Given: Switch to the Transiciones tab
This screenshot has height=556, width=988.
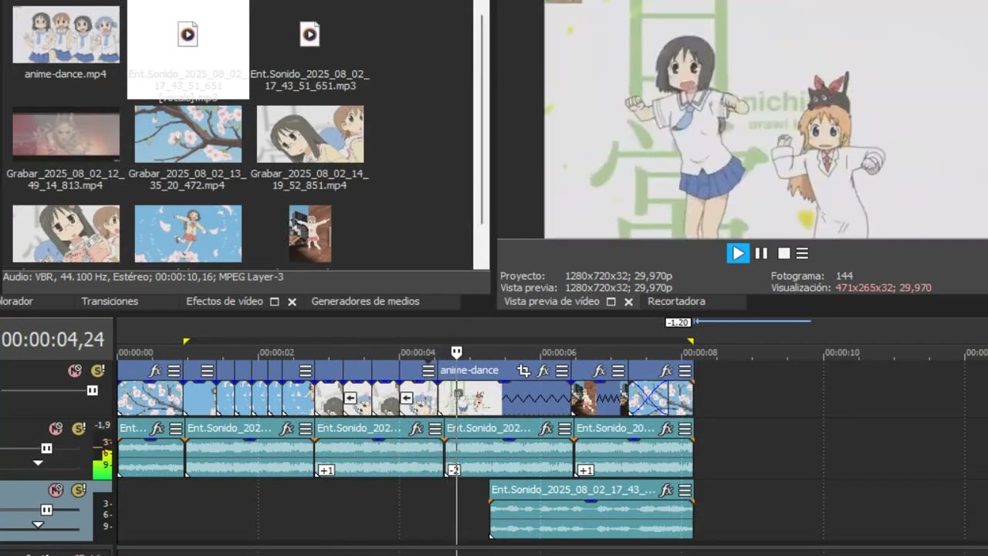Looking at the screenshot, I should pyautogui.click(x=110, y=301).
